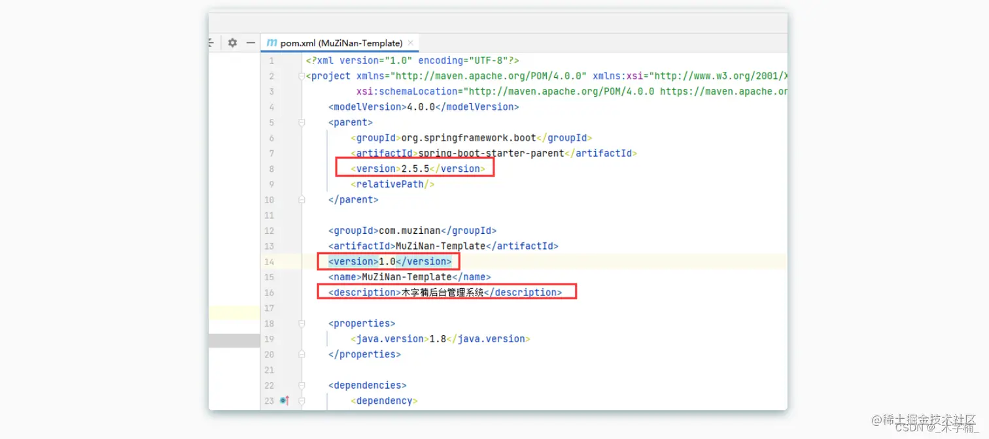Fold the closing parent tag at line 10
The image size is (989, 439).
pos(302,200)
